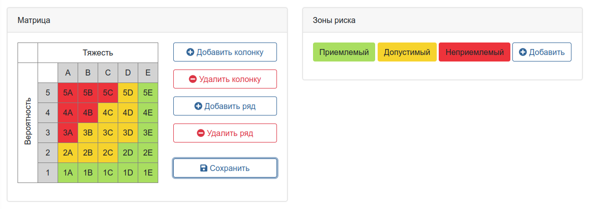591x209 pixels.
Task: Click the Вероятность vertical header
Action: pos(28,122)
